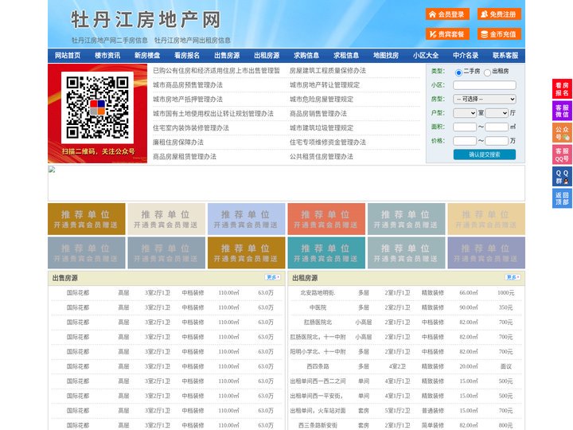The width and height of the screenshot is (573, 430).
Task: Open 看房报名 navigation item
Action: pyautogui.click(x=187, y=56)
